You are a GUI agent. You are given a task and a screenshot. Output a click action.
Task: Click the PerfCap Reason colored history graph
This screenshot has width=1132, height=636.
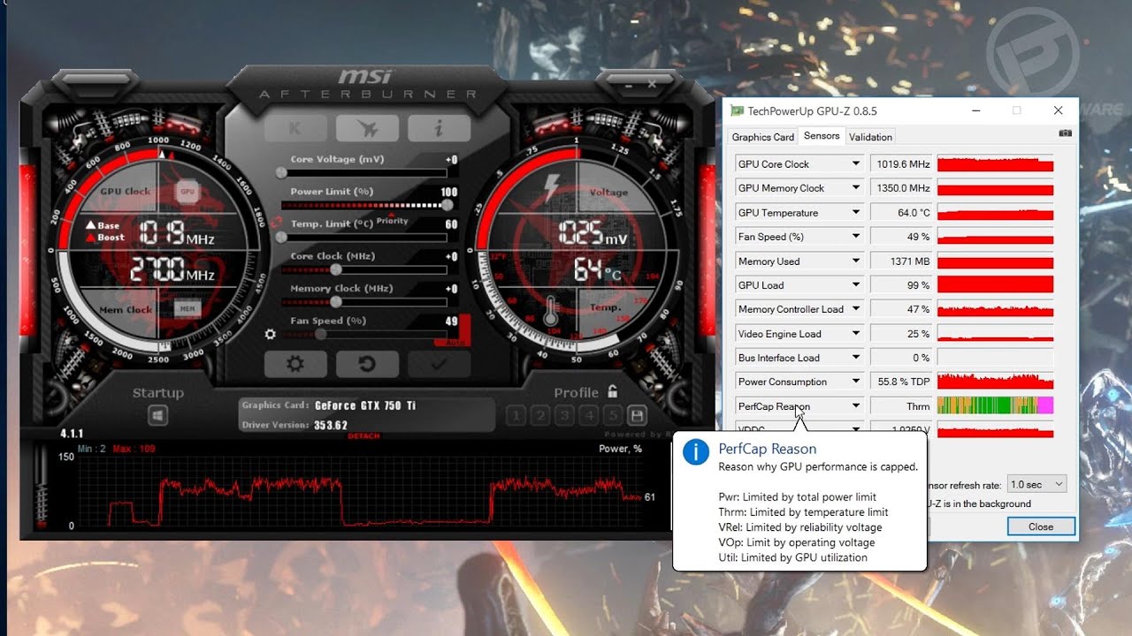995,406
